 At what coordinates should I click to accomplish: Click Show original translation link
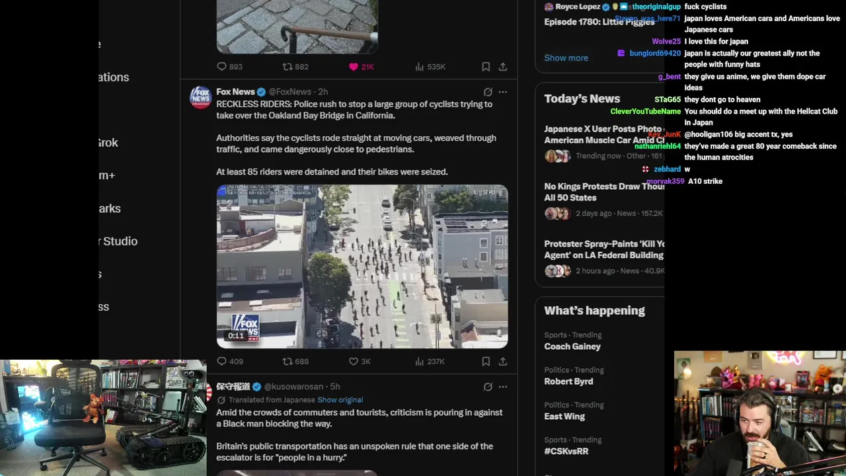click(340, 400)
